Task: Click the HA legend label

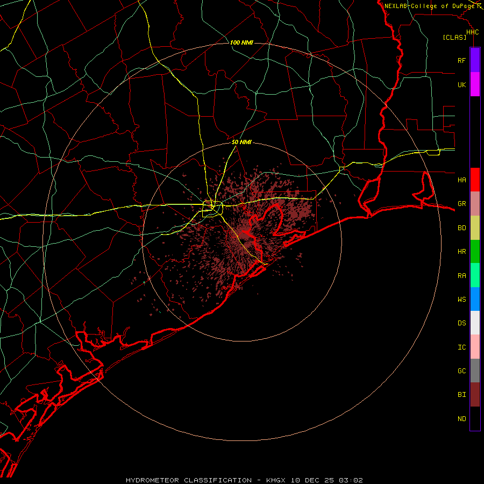Action: (x=461, y=180)
